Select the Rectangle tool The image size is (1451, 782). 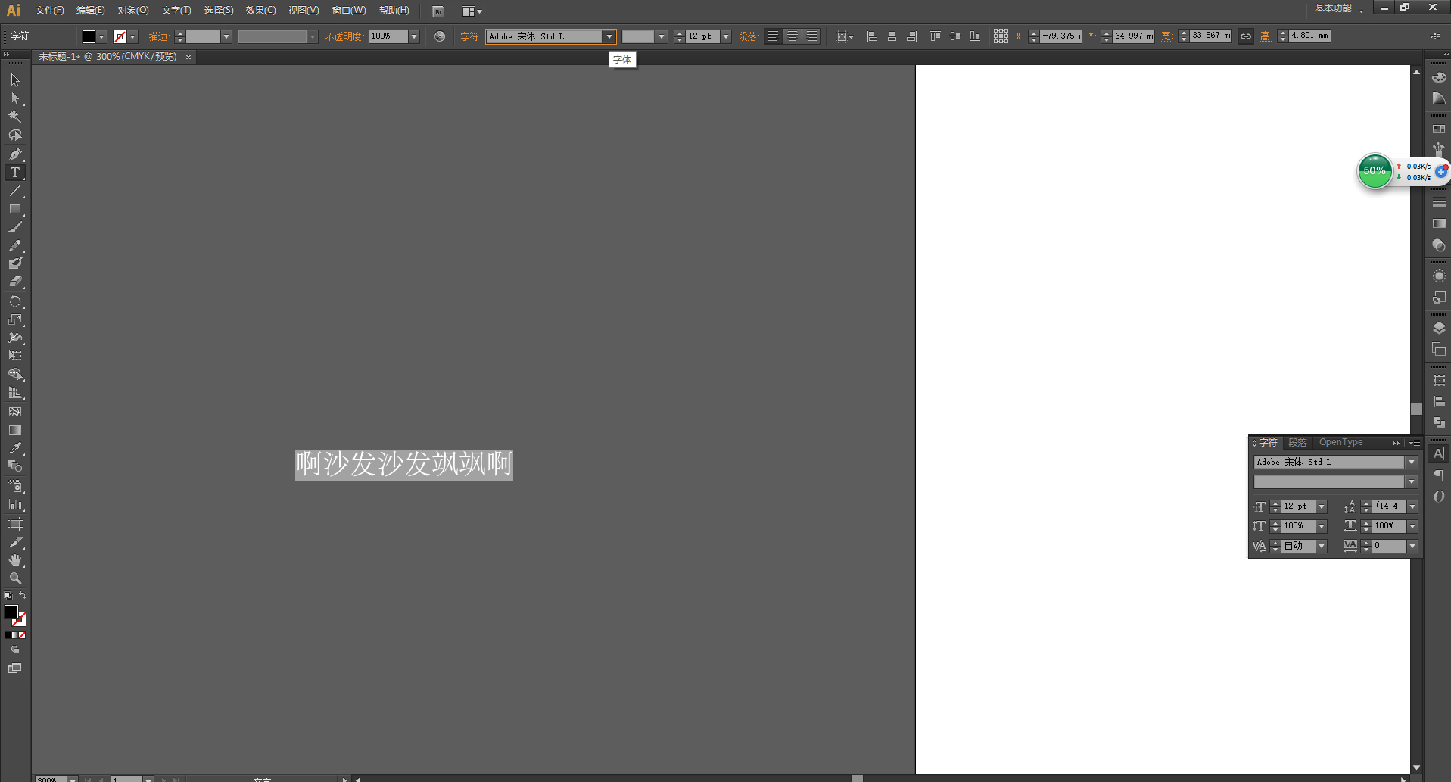point(15,209)
